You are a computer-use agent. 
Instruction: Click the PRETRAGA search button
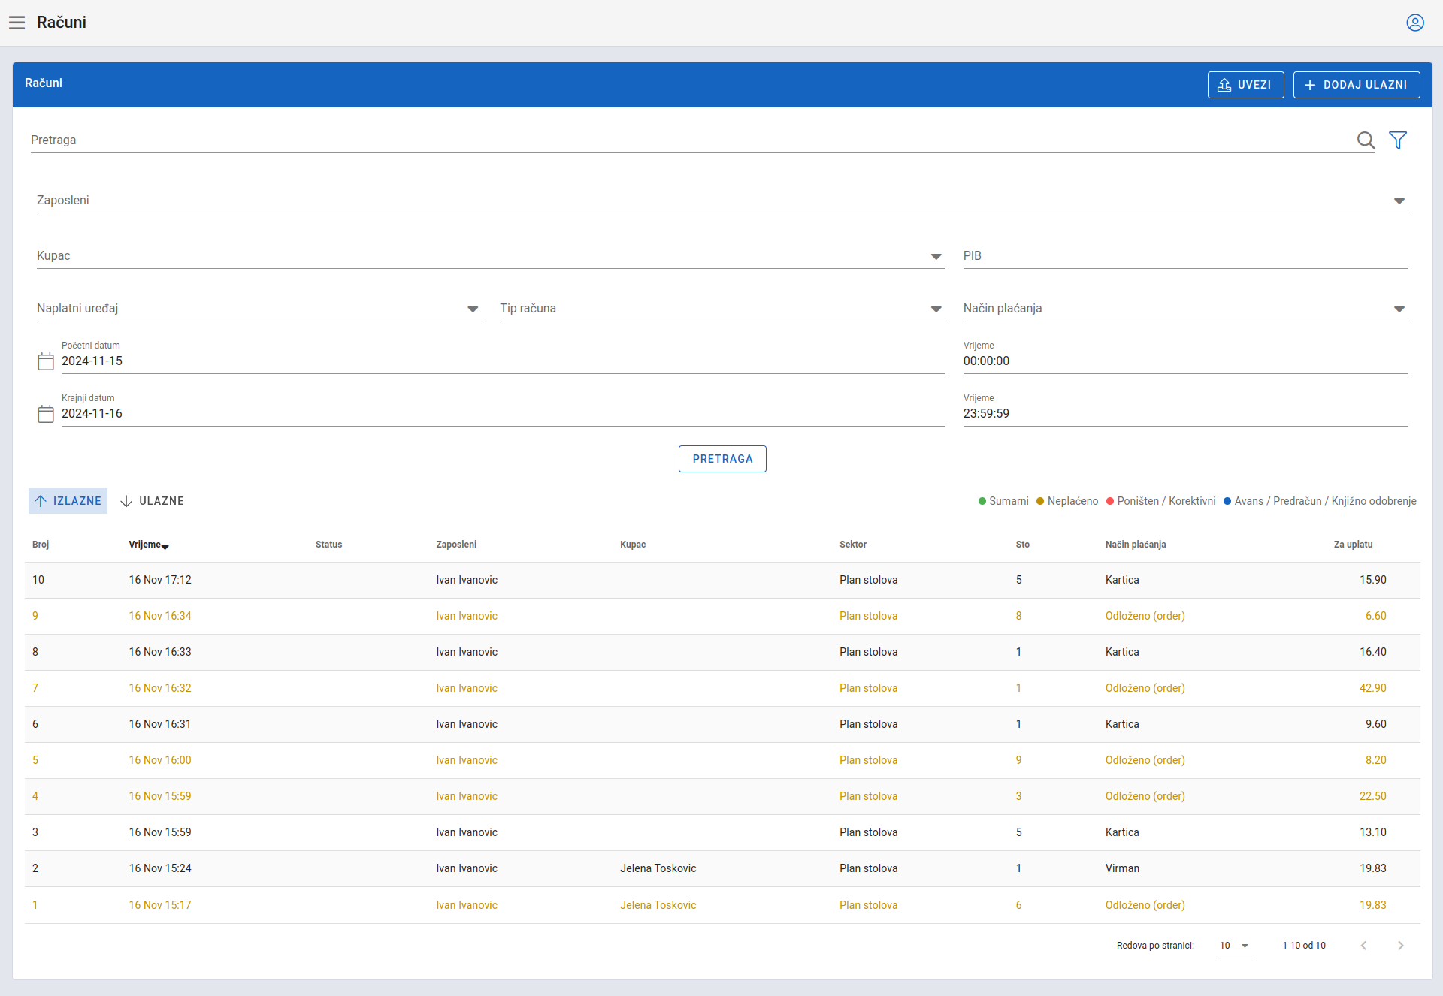(x=722, y=459)
